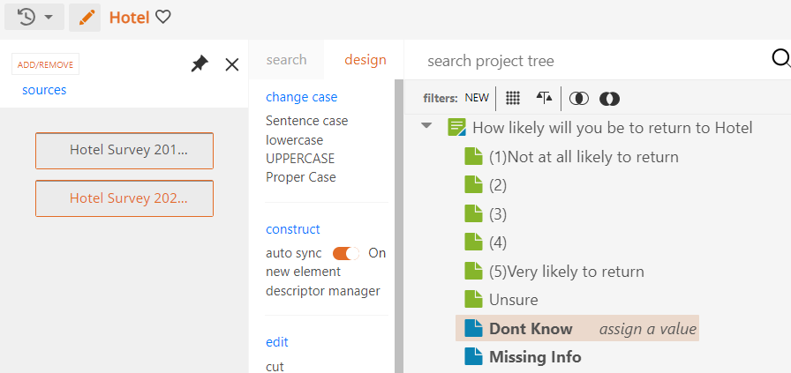
Task: Open descriptor manager
Action: (323, 291)
